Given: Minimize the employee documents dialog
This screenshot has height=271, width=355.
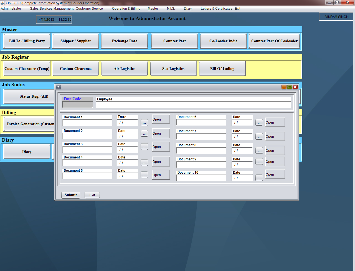Looking at the screenshot, I should point(284,87).
